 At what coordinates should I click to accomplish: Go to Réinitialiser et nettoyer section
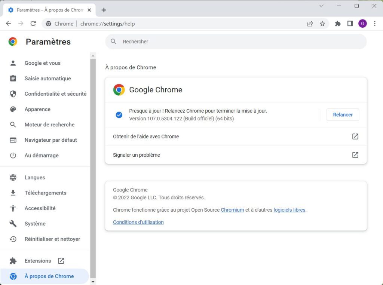pos(45,239)
